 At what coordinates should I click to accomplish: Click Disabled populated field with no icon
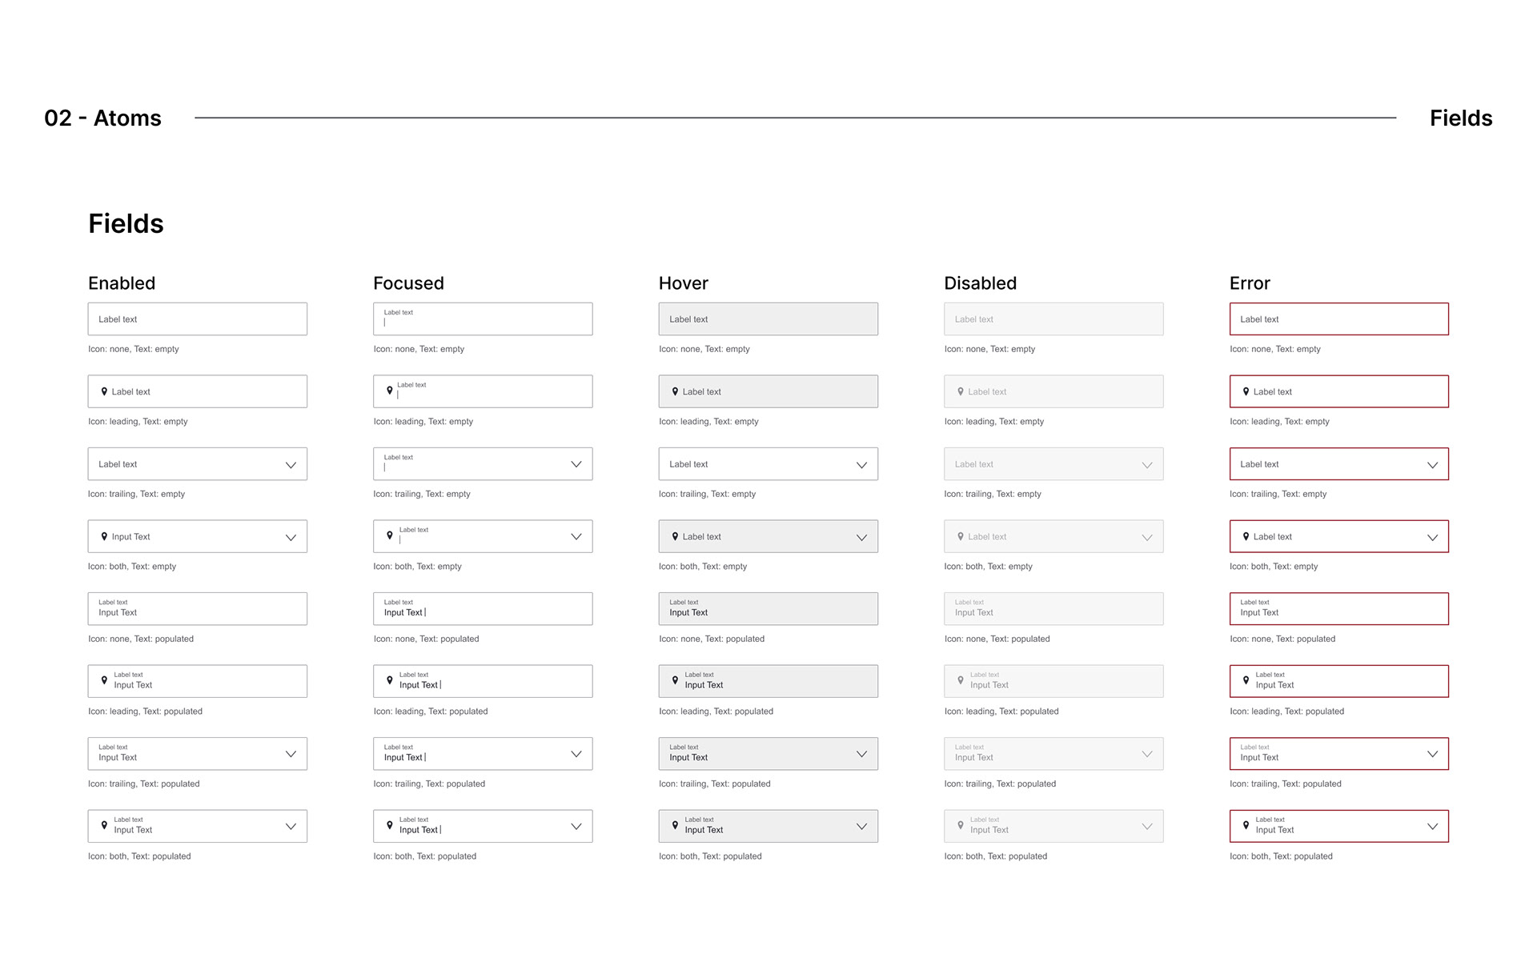click(1053, 609)
